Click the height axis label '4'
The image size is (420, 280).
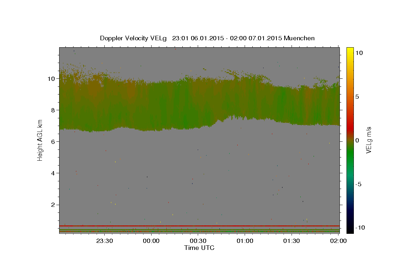tap(54, 173)
